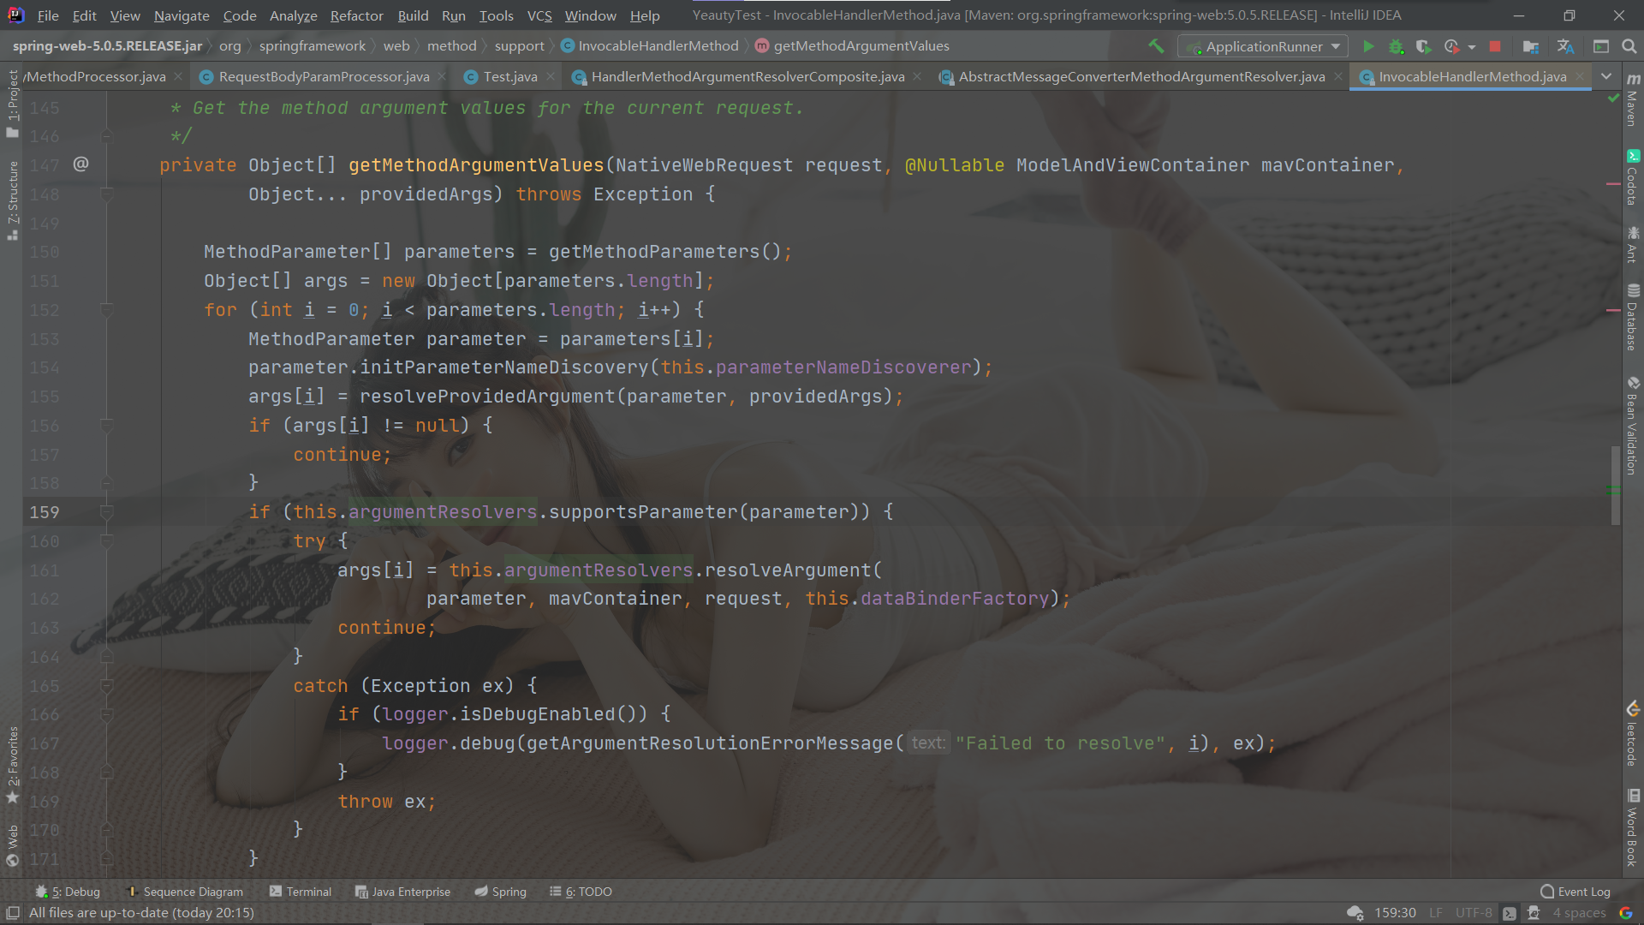Click the red Stop button
This screenshot has height=925, width=1644.
point(1495,46)
